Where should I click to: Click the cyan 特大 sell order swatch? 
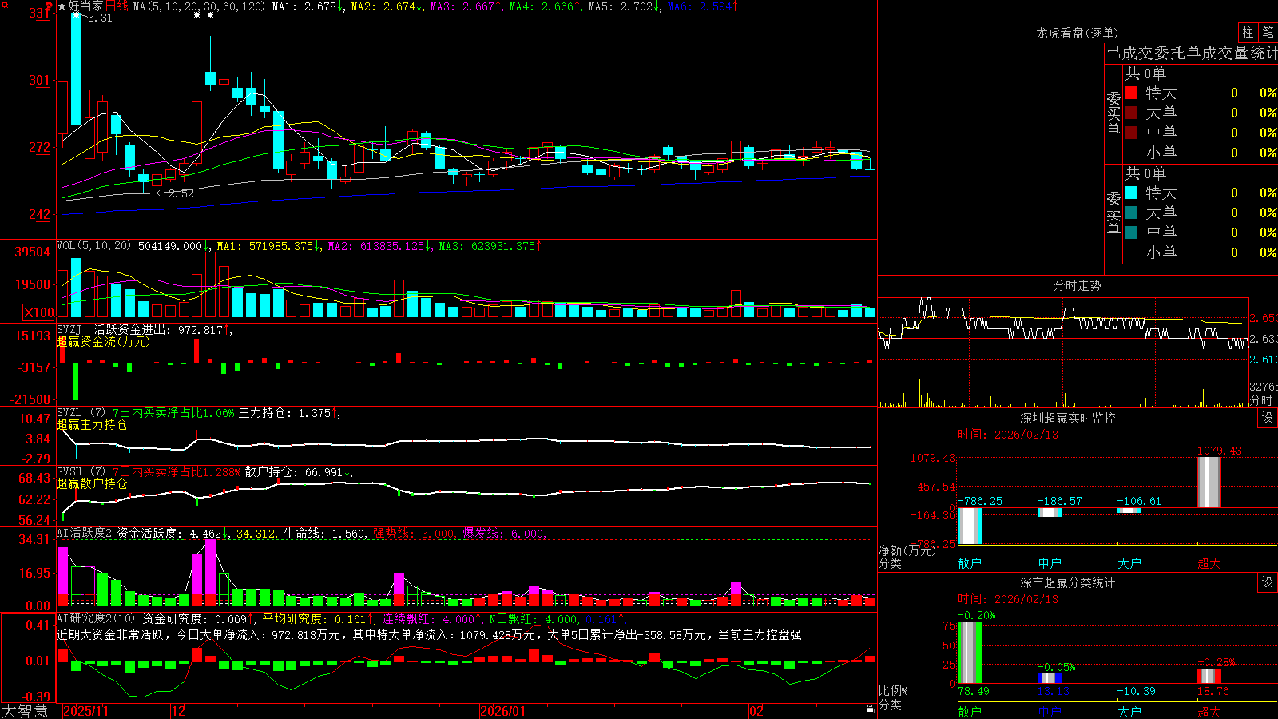1131,193
